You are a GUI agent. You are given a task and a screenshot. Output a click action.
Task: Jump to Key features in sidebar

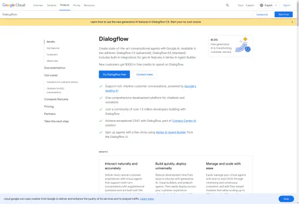[53, 48]
